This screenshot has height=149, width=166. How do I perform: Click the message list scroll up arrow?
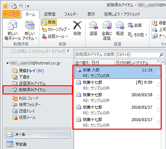(163, 62)
